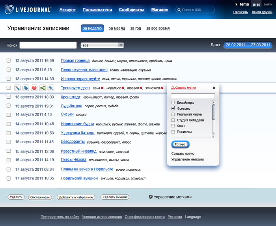Screen dimensions: 276x226
Task: Check the Политика tag checkbox
Action: 173,132
